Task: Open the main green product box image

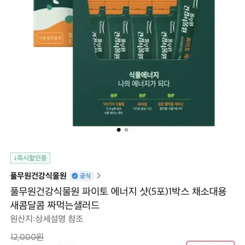Action: [143, 63]
